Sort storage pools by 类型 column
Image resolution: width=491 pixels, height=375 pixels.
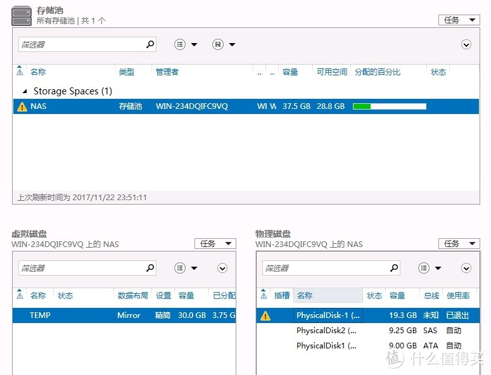pyautogui.click(x=127, y=72)
